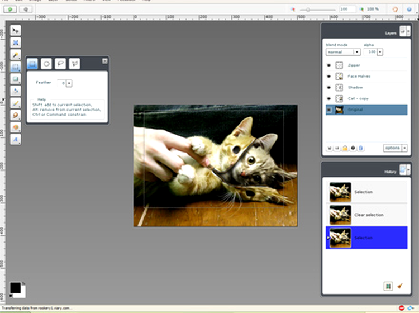Select the Text tool
The image size is (419, 313).
16,139
